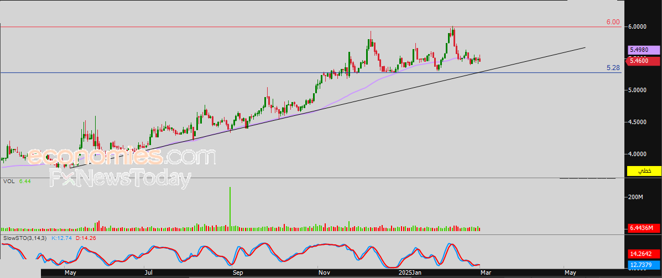
Task: Select the Mar marker on time axis
Action: pos(486,272)
